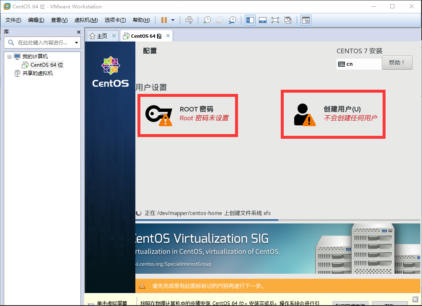Open the ROOT 密码 setting
The height and width of the screenshot is (306, 422).
coord(188,115)
